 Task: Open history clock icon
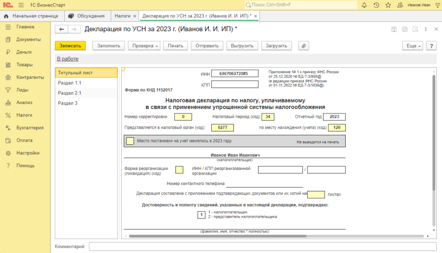pyautogui.click(x=376, y=5)
